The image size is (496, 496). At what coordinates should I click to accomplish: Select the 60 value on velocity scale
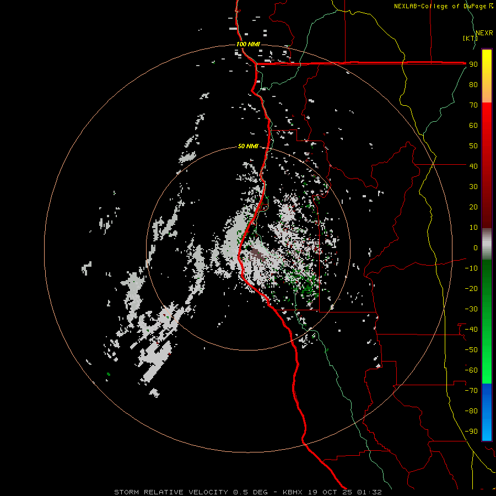point(473,125)
